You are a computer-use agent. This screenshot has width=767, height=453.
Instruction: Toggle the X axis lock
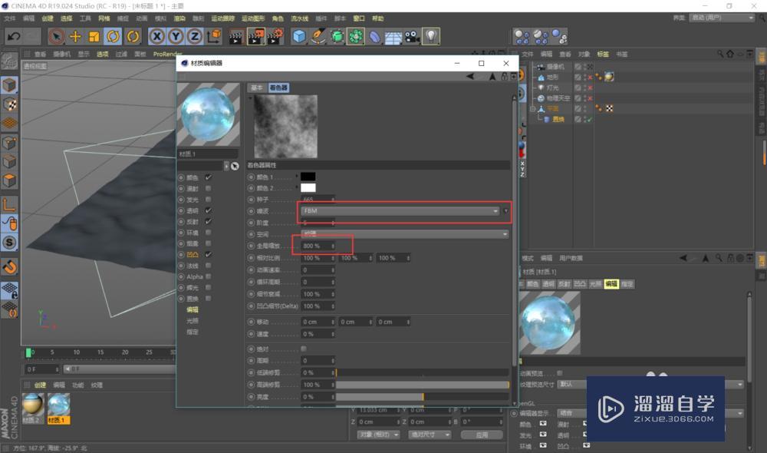(156, 36)
